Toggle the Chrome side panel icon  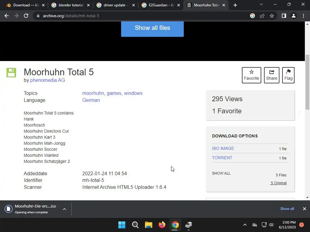[284, 16]
